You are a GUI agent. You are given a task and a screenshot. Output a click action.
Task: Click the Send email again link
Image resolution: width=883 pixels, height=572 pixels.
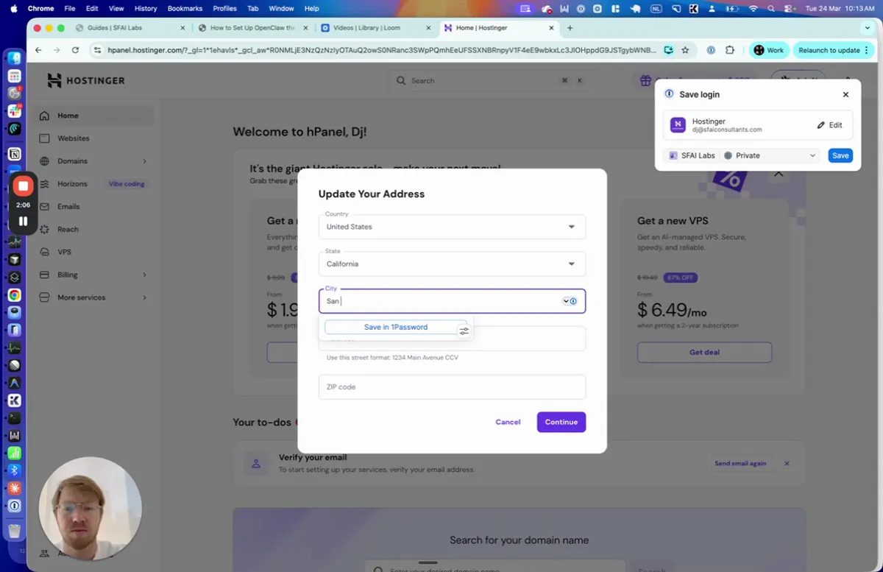tap(740, 463)
